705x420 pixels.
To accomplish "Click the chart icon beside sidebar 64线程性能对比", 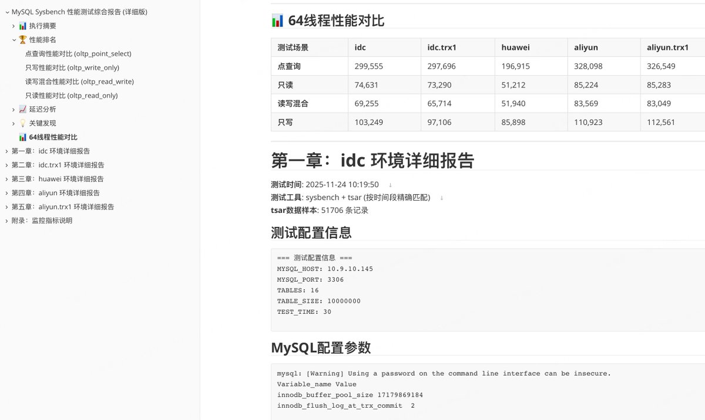I will click(x=22, y=137).
